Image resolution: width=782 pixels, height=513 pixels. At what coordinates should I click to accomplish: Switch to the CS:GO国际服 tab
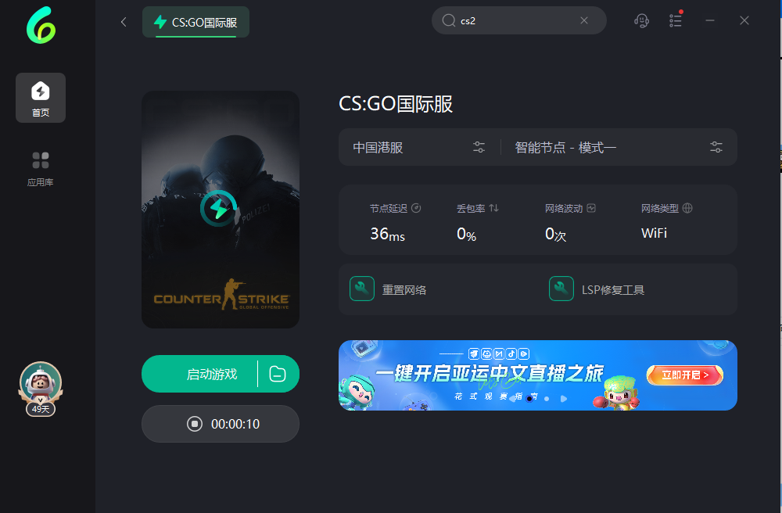(196, 22)
